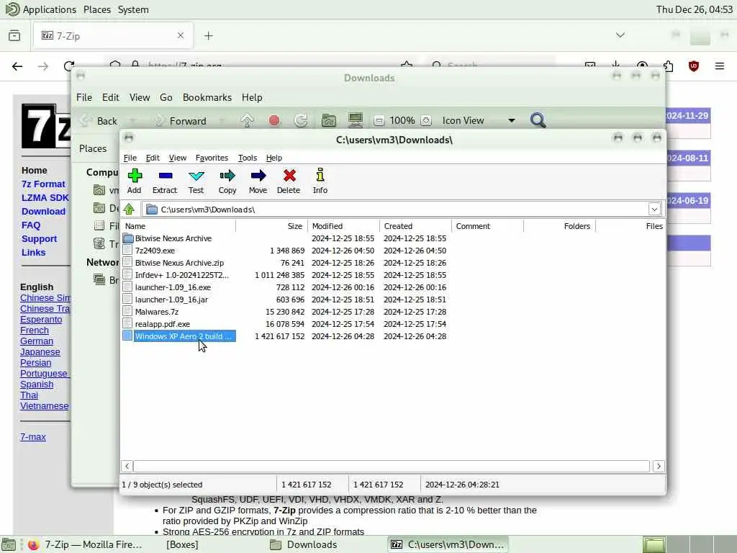
Task: Expand the 7-Zip address path dropdown
Action: click(654, 210)
